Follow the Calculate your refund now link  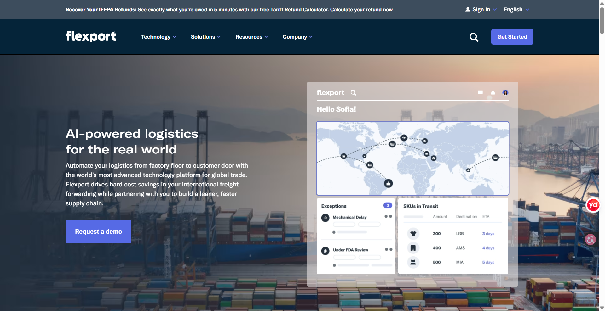click(x=361, y=10)
